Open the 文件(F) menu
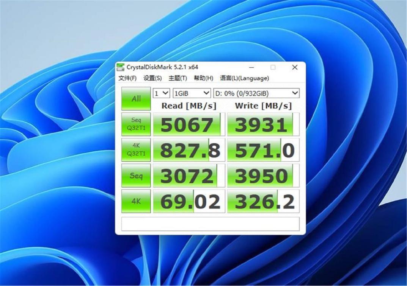407x286 pixels. [x=127, y=78]
